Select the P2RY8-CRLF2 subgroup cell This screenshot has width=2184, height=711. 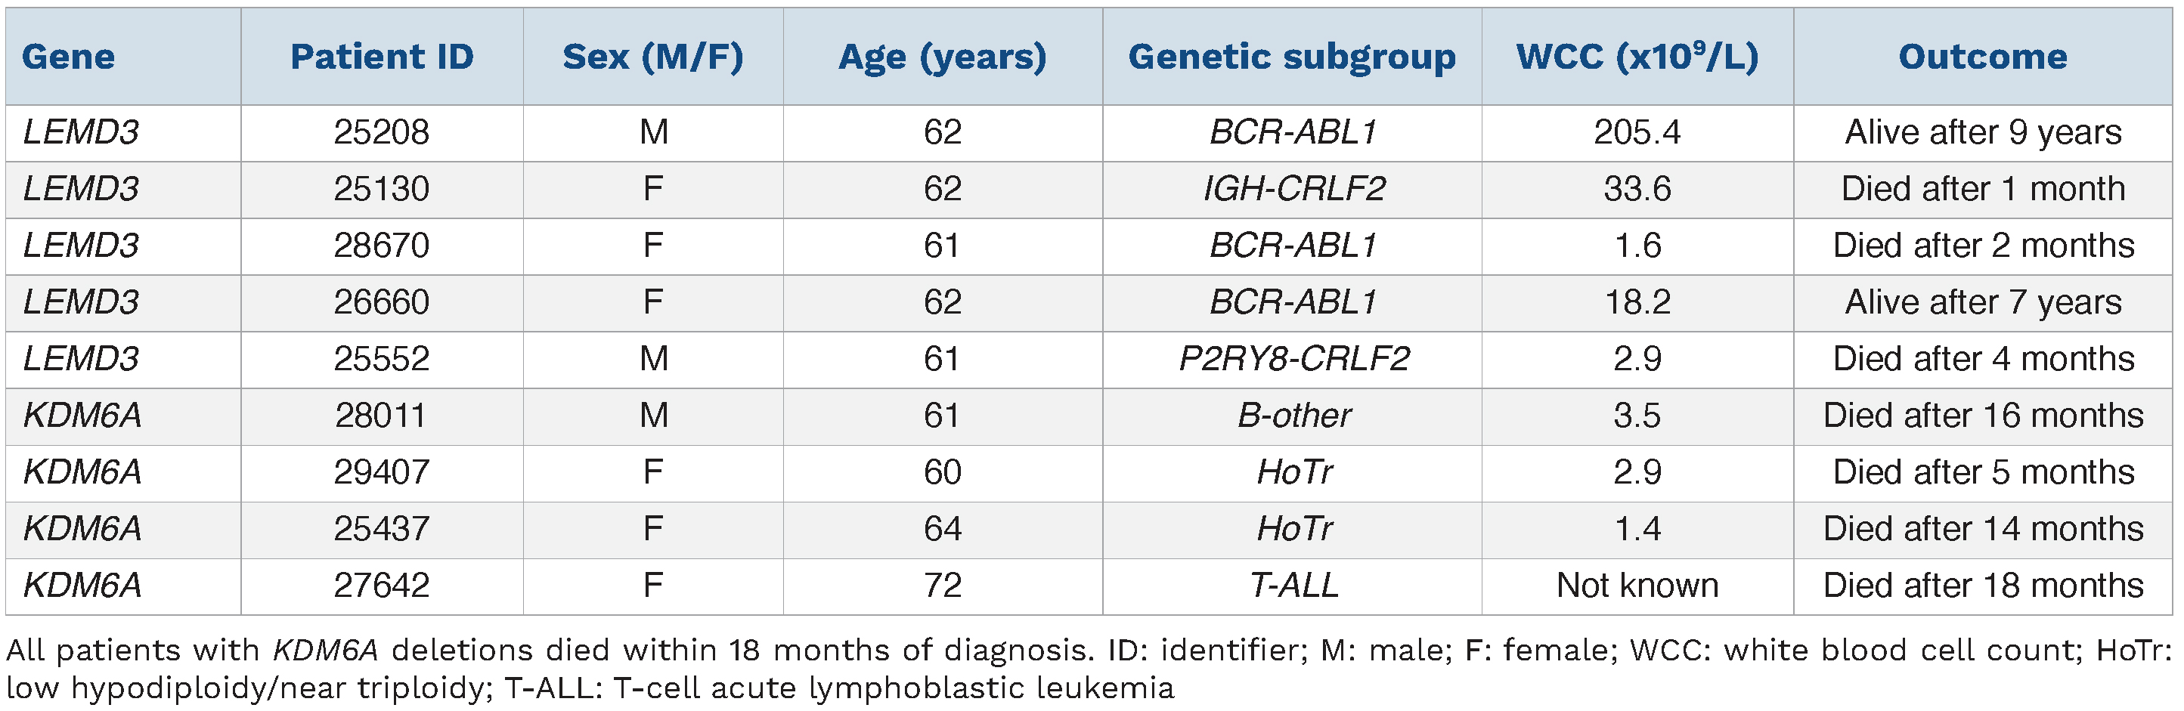coord(1293,360)
